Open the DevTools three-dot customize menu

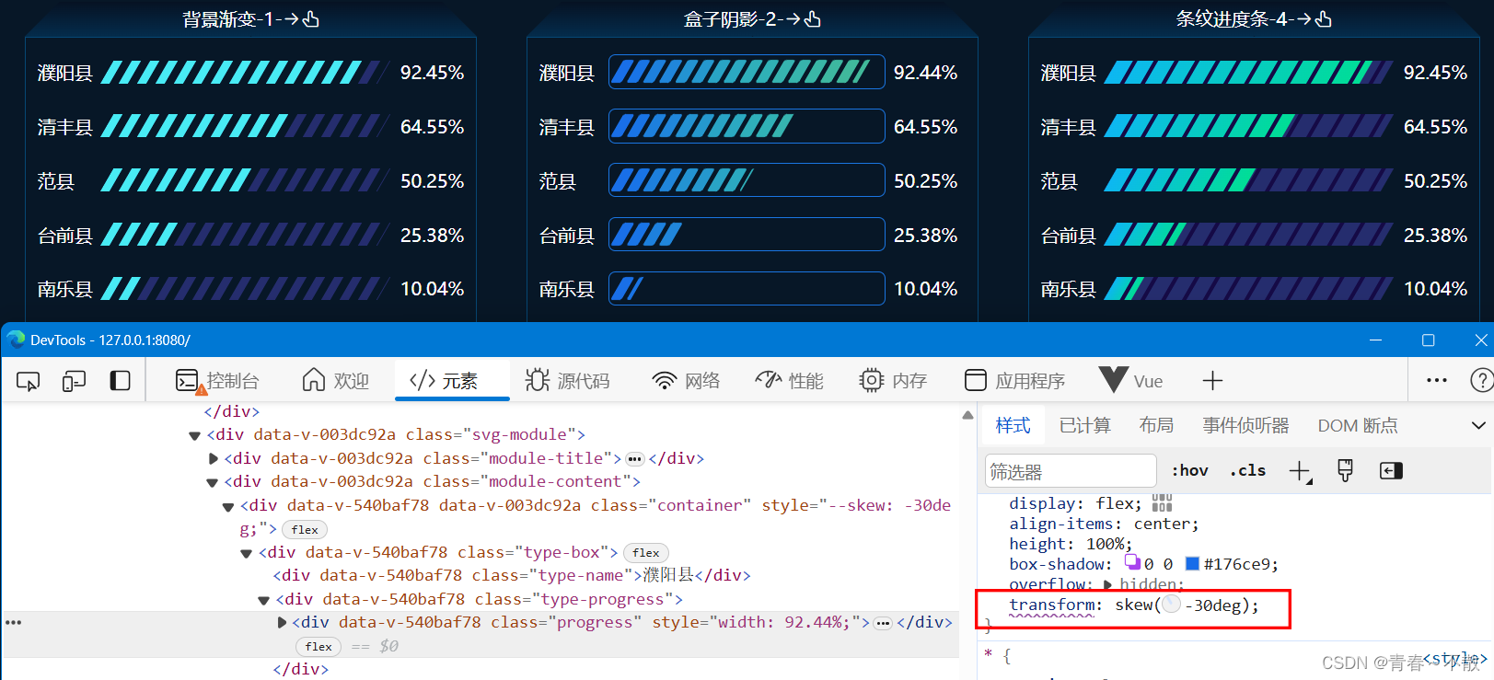(1437, 380)
